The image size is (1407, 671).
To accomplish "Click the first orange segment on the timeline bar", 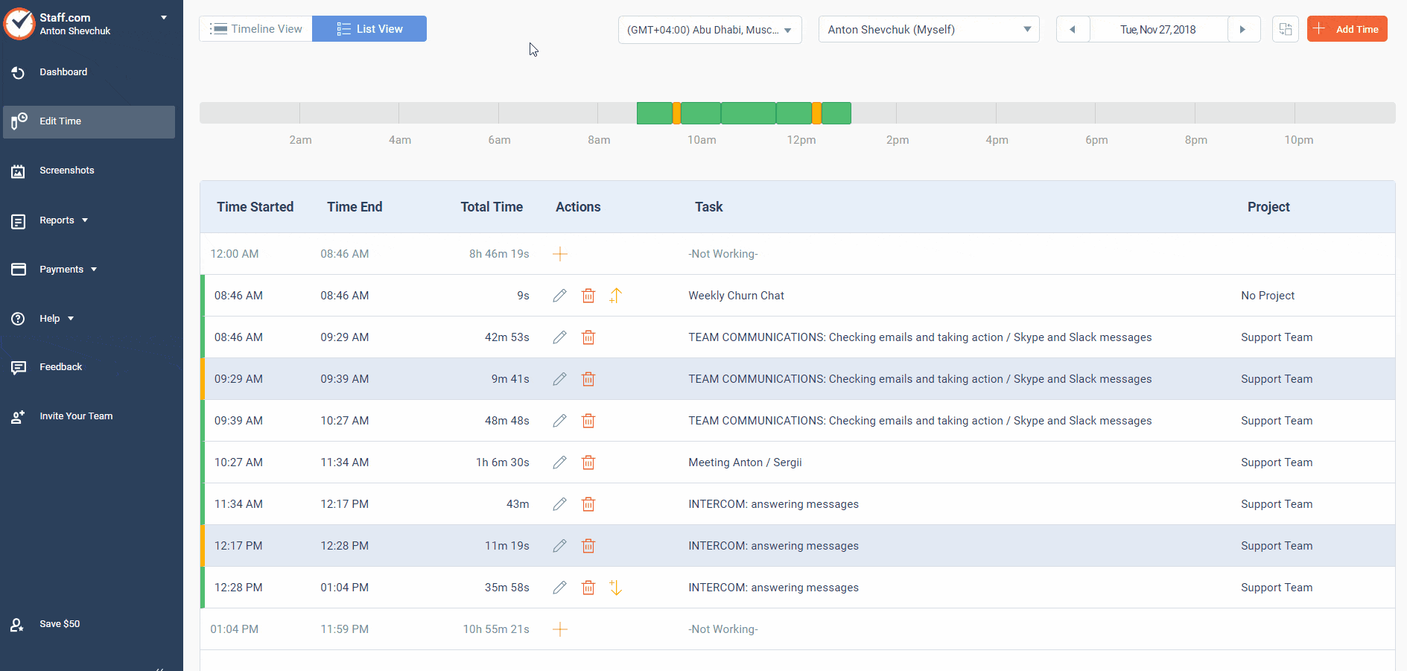I will [x=676, y=113].
